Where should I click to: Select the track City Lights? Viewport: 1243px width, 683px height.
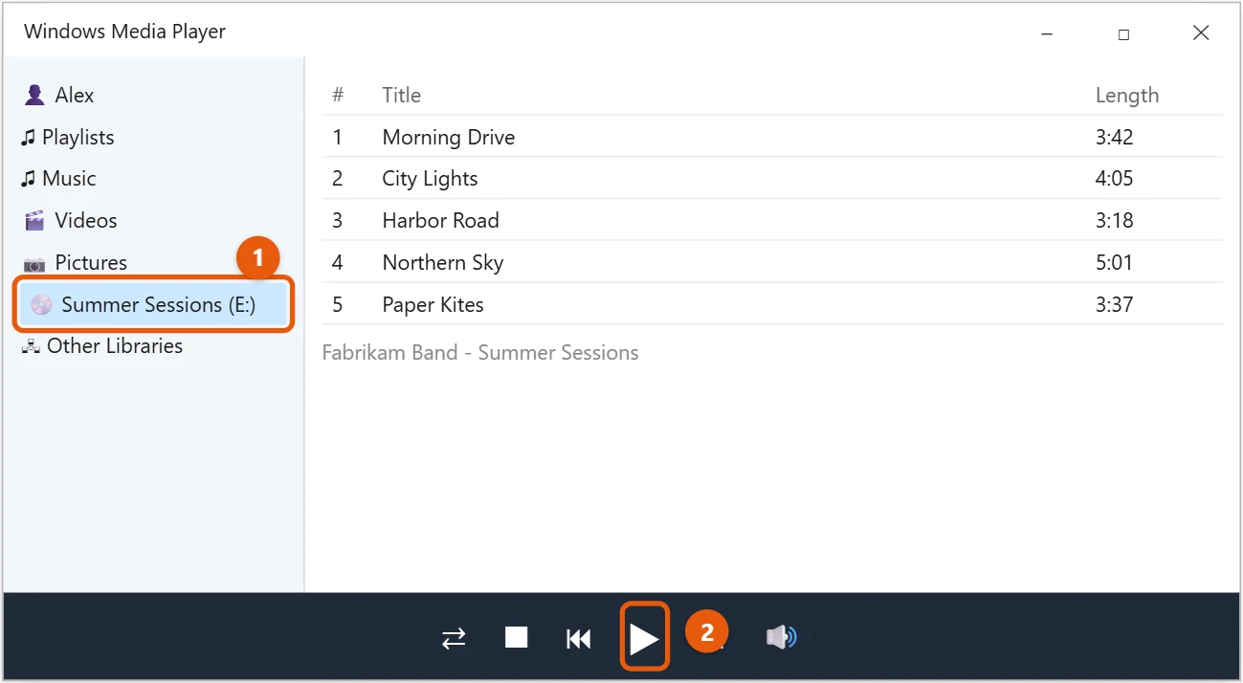point(771,178)
